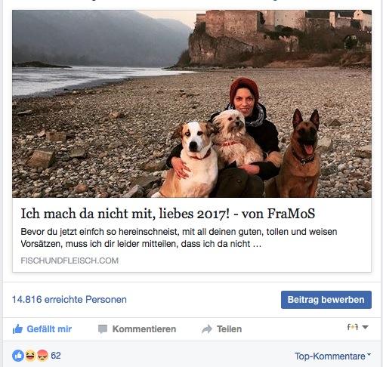Click the small arrow after Top-Kommentare
383x367 pixels.
[369, 354]
